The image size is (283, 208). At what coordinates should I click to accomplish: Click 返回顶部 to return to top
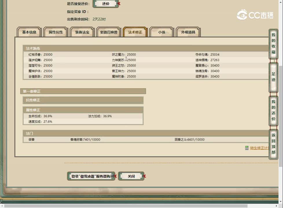(273, 144)
